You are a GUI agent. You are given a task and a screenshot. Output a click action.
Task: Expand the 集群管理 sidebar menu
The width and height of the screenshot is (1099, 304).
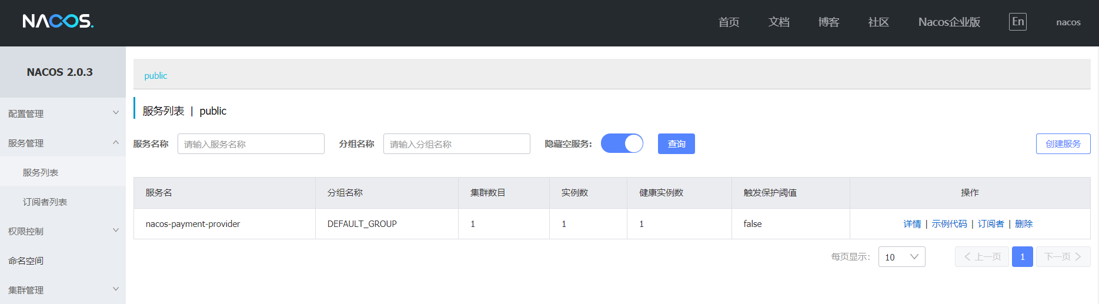tap(63, 290)
